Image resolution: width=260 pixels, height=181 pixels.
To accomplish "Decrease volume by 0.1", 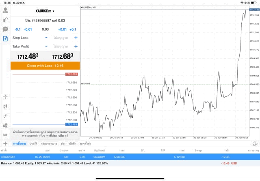I will (17, 30).
